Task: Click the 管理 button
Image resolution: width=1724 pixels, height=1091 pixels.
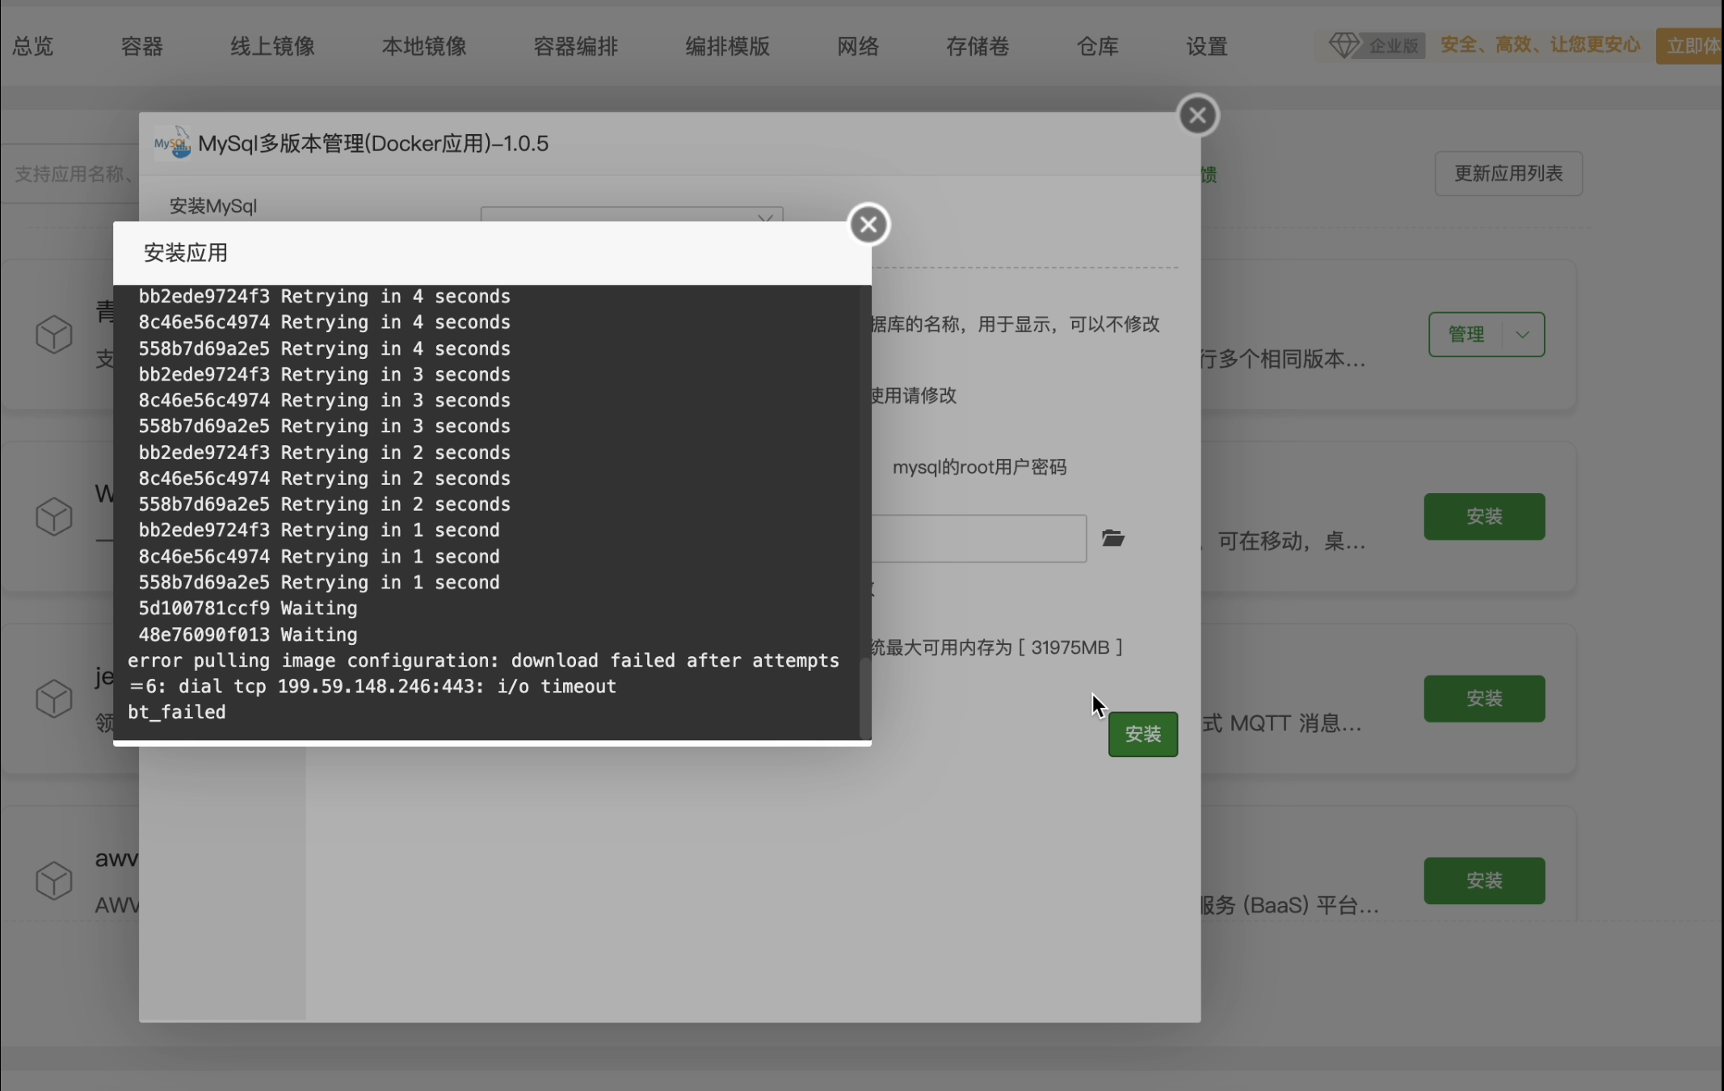Action: pyautogui.click(x=1465, y=335)
